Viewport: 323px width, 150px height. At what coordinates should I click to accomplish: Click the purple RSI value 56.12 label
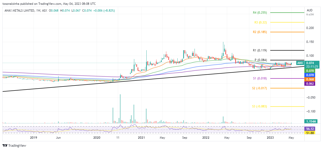click(x=309, y=129)
